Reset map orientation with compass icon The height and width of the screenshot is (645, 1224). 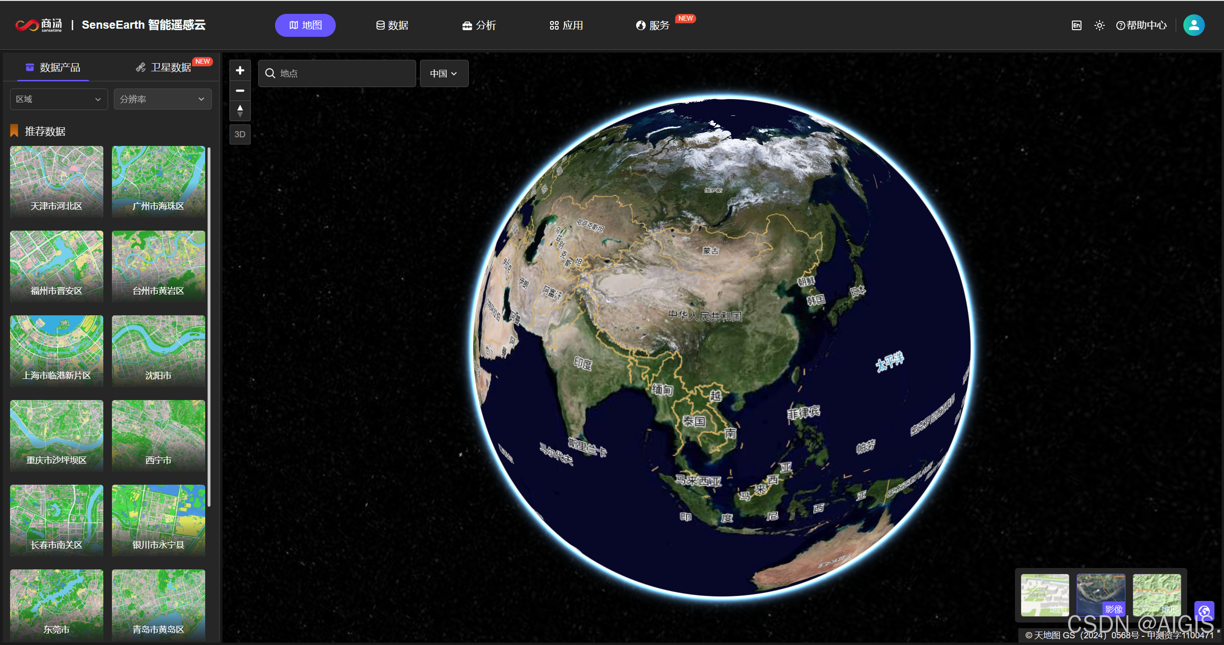coord(240,111)
